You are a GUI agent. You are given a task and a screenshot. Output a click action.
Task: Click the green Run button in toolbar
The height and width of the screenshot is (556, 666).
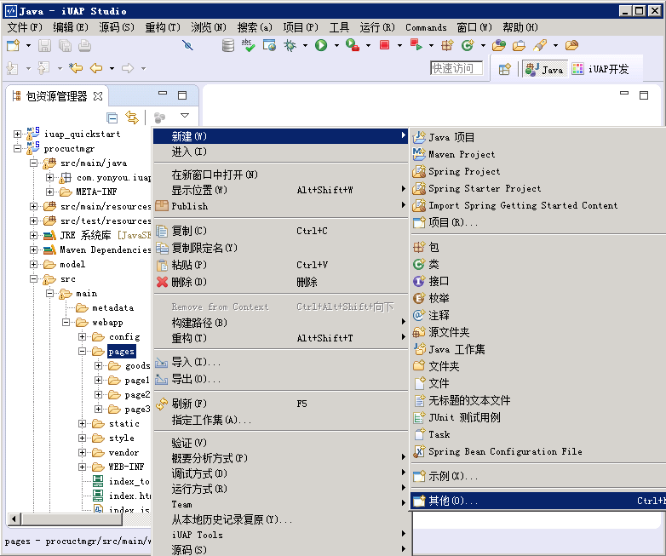click(x=321, y=45)
